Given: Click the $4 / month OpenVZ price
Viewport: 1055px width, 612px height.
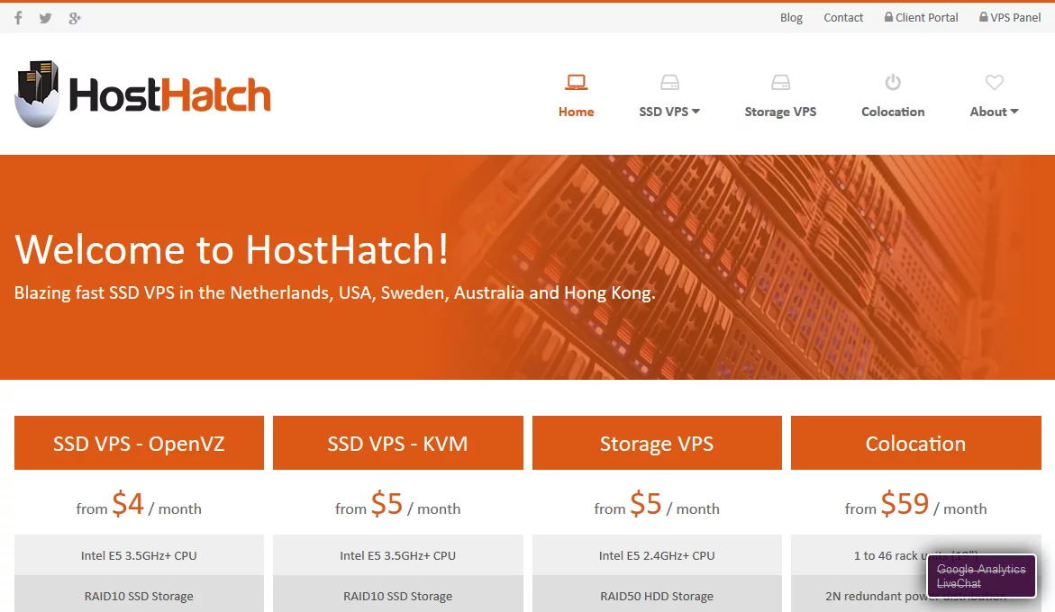Looking at the screenshot, I should (x=140, y=504).
